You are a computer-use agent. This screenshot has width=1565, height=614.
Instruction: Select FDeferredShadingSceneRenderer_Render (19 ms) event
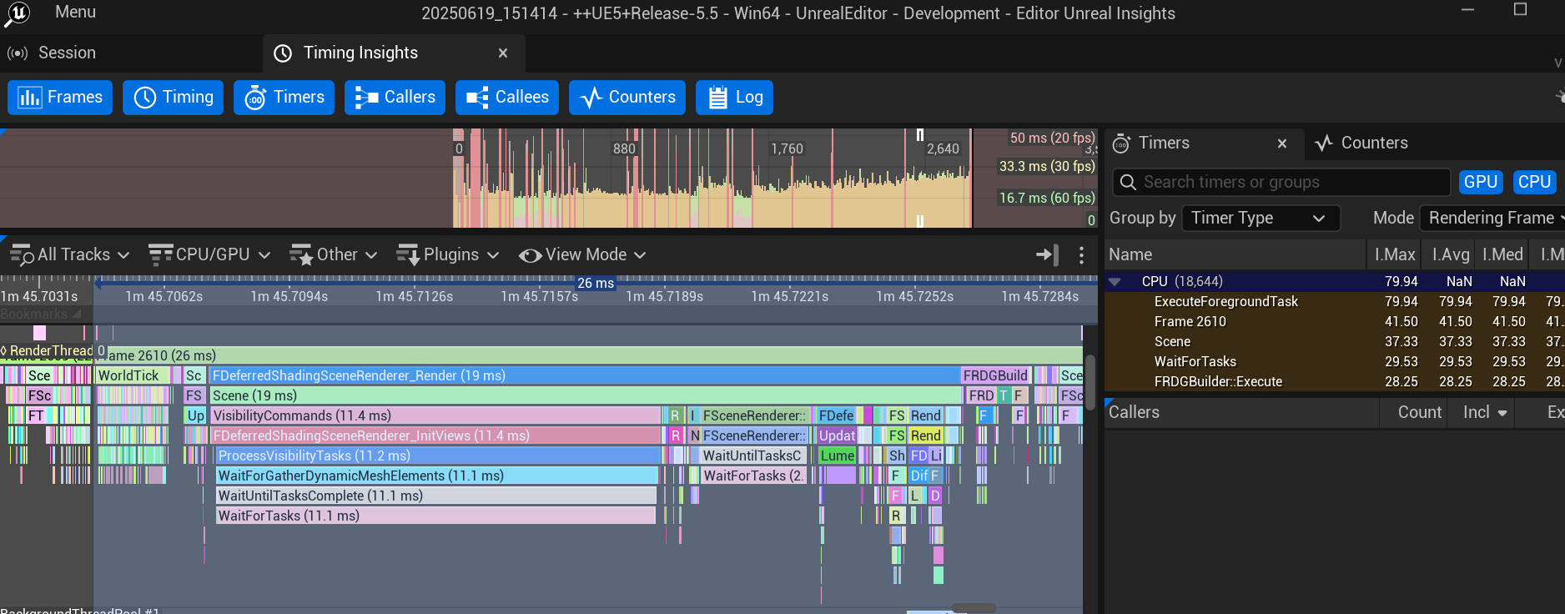(584, 375)
